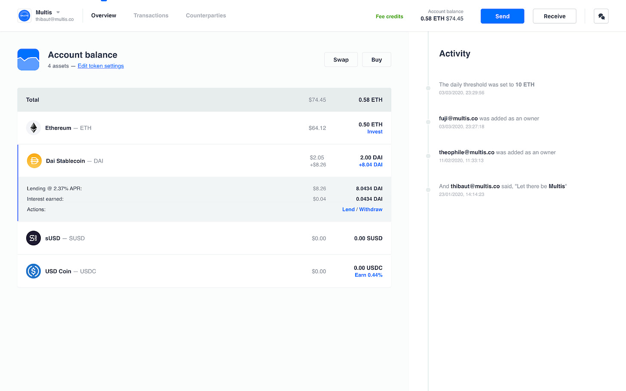
Task: Open the chat support icon
Action: coord(601,16)
